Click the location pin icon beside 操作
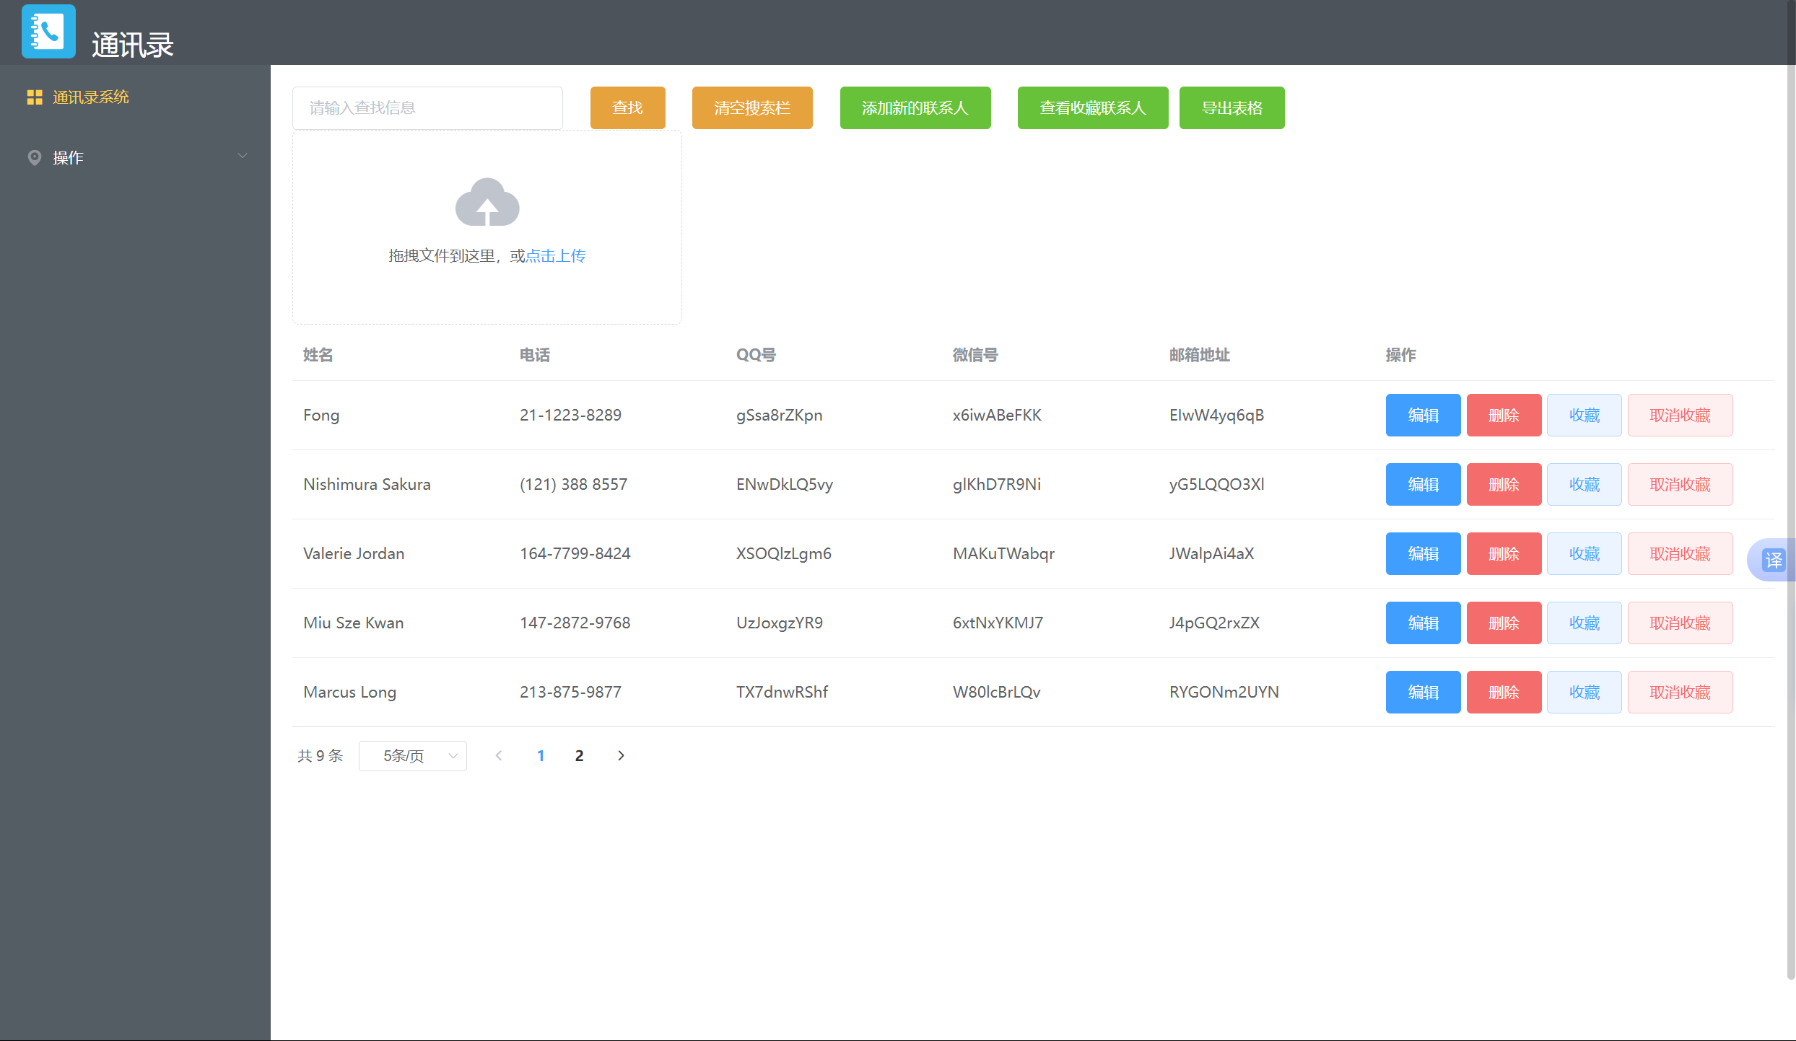Image resolution: width=1796 pixels, height=1041 pixels. coord(34,157)
